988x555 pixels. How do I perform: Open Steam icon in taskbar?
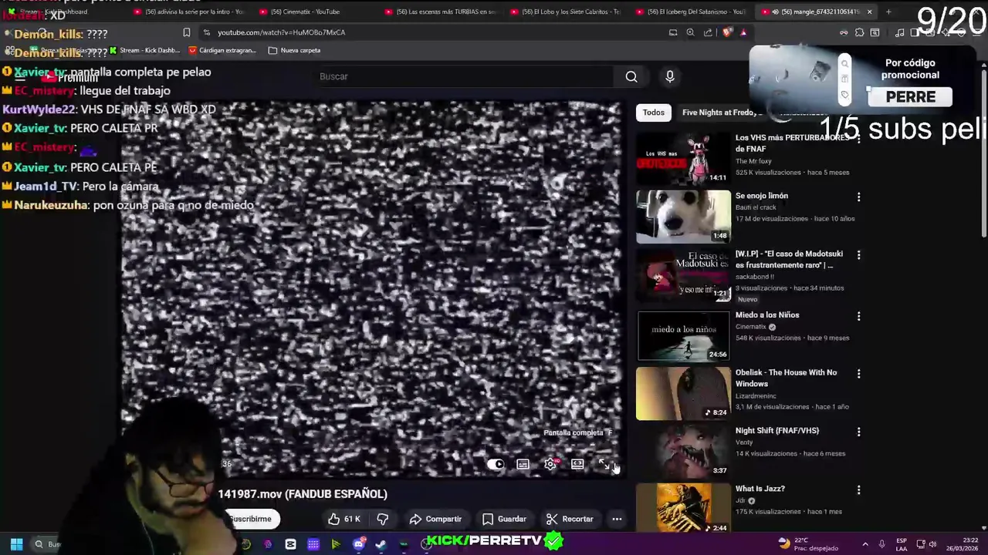[381, 544]
